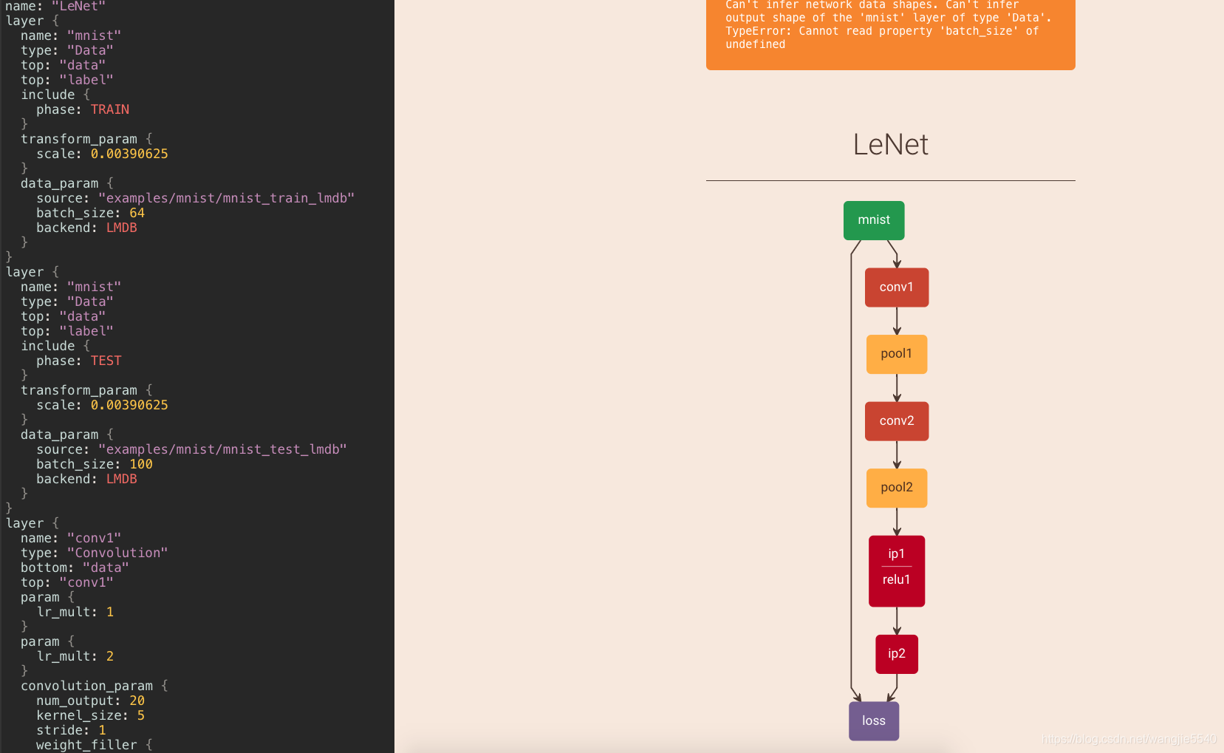Screen dimensions: 1224x753
Task: Click the purple loss node
Action: (x=874, y=721)
